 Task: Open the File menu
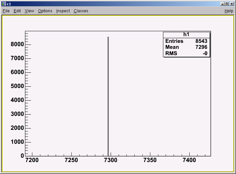[6, 11]
